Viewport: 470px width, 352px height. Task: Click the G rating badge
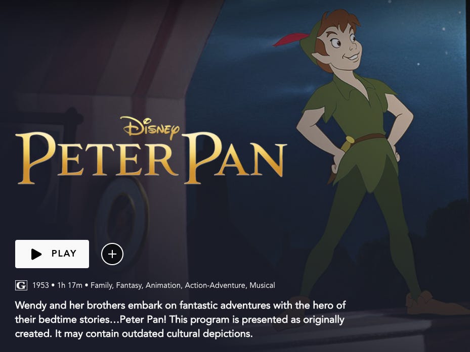coord(21,285)
